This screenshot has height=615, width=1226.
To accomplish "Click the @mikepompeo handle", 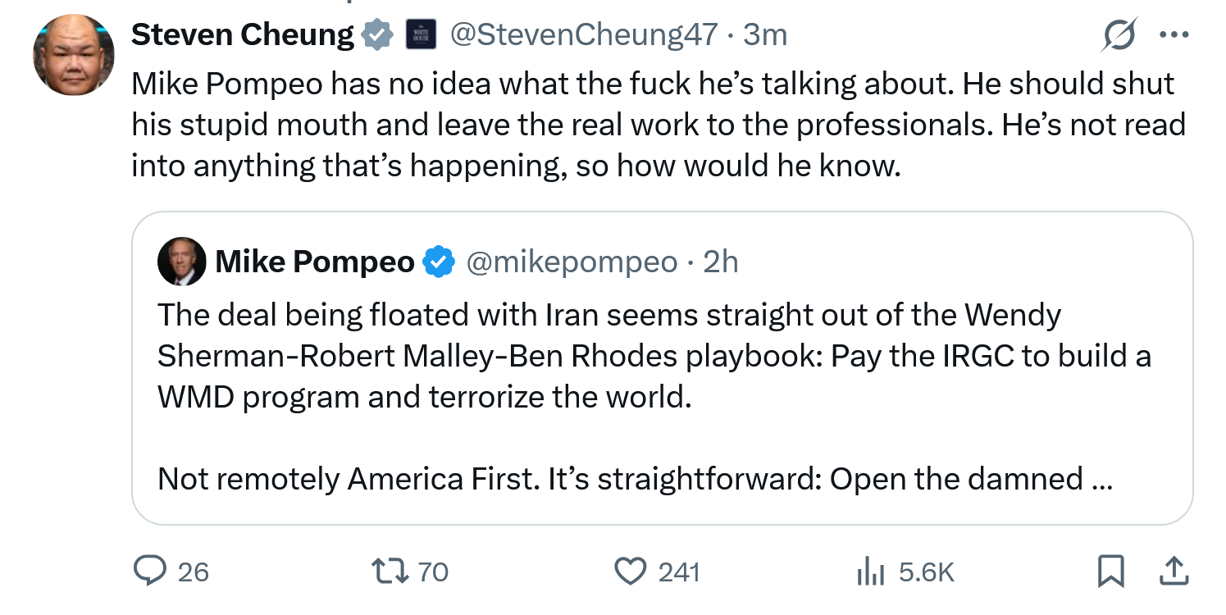I will click(x=572, y=262).
